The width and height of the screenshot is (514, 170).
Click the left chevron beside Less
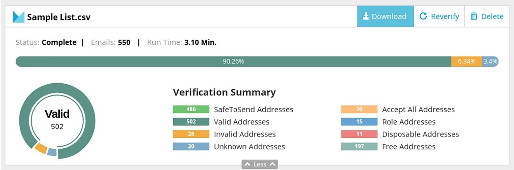pos(247,164)
